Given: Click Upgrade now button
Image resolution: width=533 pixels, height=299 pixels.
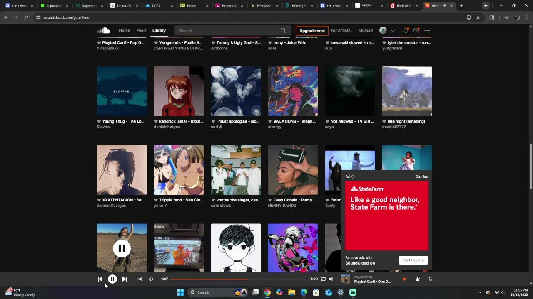Looking at the screenshot, I should (x=312, y=31).
